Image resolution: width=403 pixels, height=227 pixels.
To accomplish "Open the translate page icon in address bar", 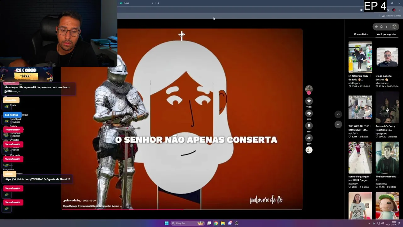I will [361, 10].
